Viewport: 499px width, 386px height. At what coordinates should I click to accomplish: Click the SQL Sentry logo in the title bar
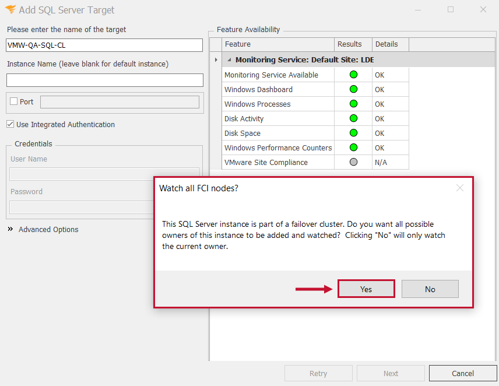(x=10, y=9)
